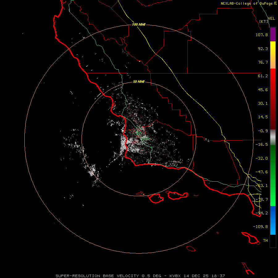Click the 61.2 legend value
The height and width of the screenshot is (278, 278).
pyautogui.click(x=263, y=76)
